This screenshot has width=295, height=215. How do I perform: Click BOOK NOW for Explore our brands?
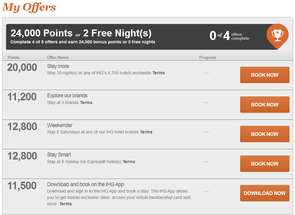(265, 105)
